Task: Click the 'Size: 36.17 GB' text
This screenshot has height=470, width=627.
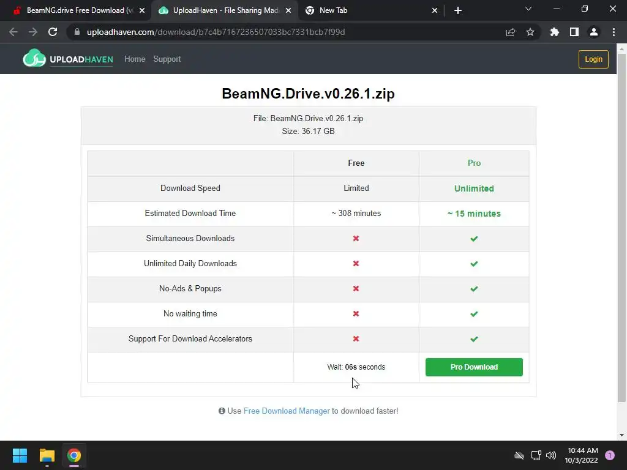Action: click(308, 131)
